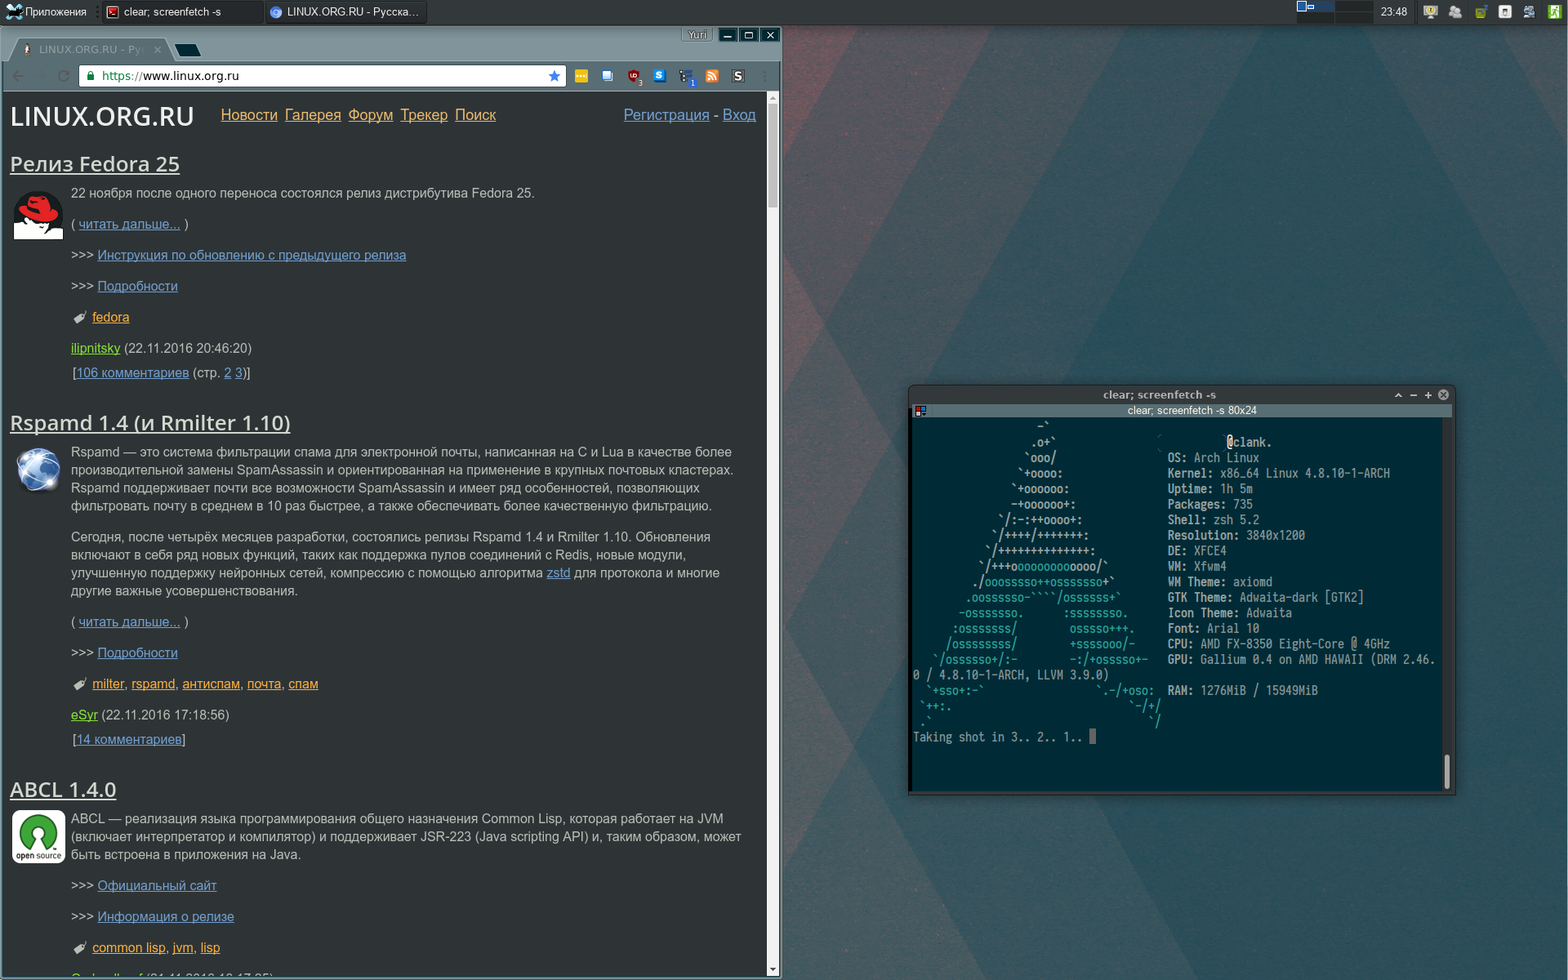The height and width of the screenshot is (980, 1568).
Task: Click the shutdown power switch tray icon
Action: click(x=1504, y=11)
